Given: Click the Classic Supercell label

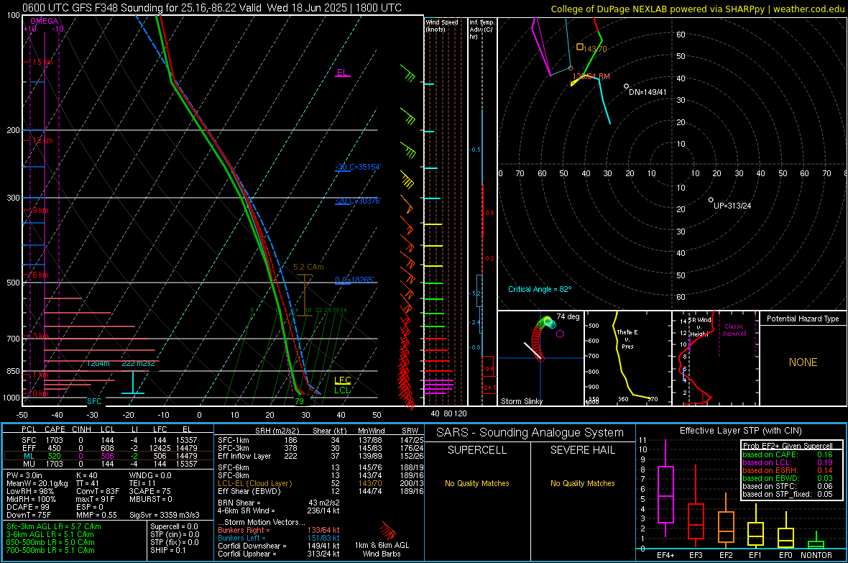Looking at the screenshot, I should click(734, 330).
